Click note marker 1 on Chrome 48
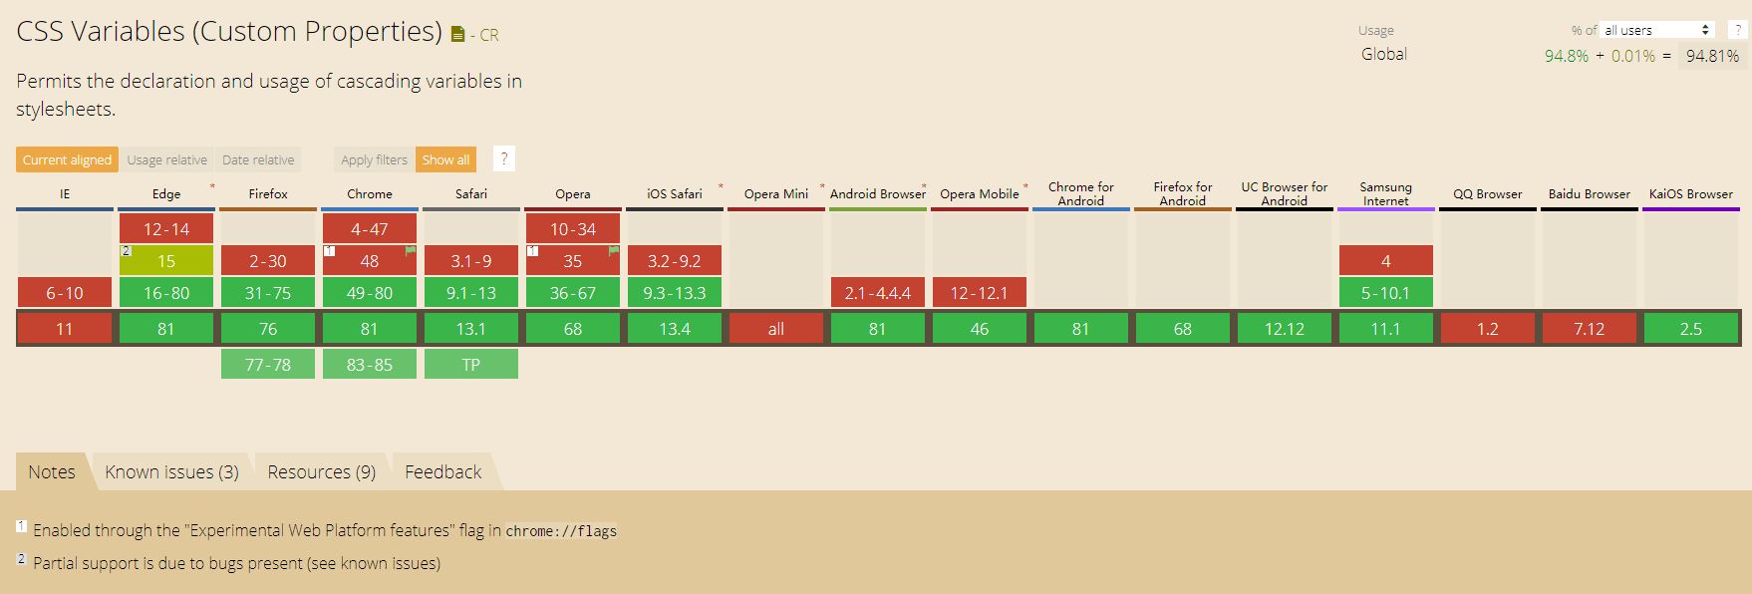Image resolution: width=1752 pixels, height=594 pixels. point(329,251)
